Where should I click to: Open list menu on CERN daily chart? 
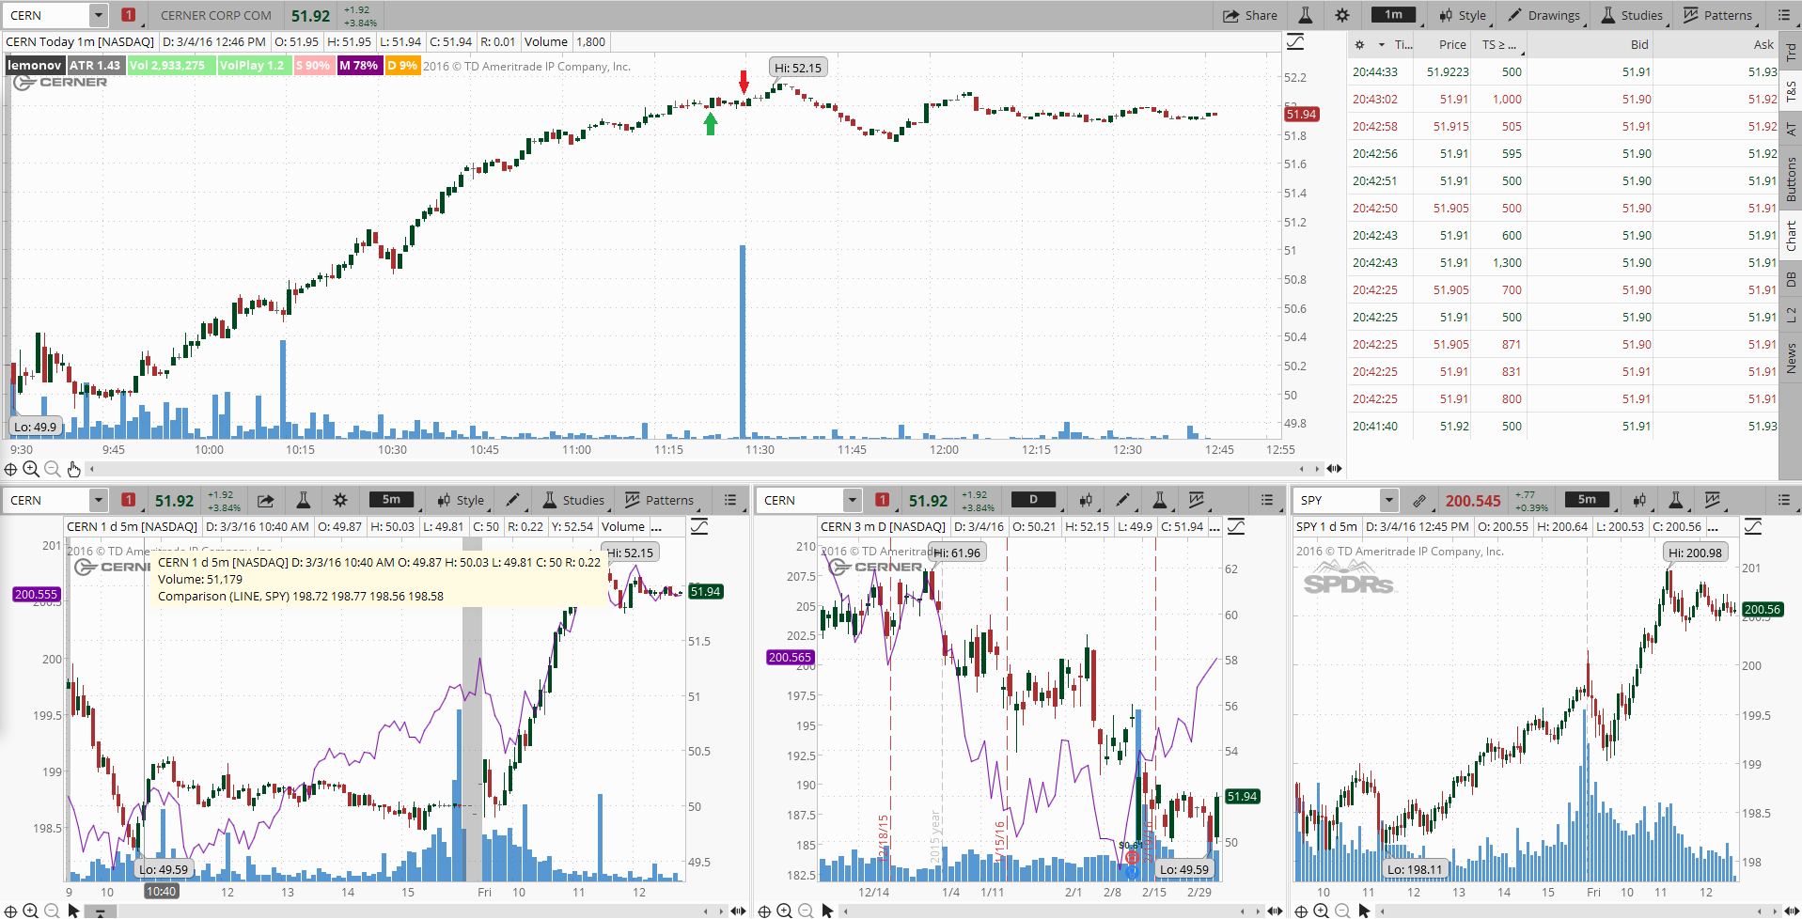pos(1267,501)
